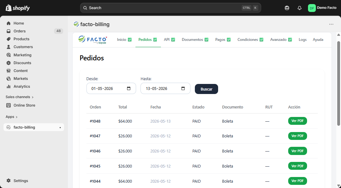Switch to the Pagos tab
341x188 pixels.
click(223, 40)
